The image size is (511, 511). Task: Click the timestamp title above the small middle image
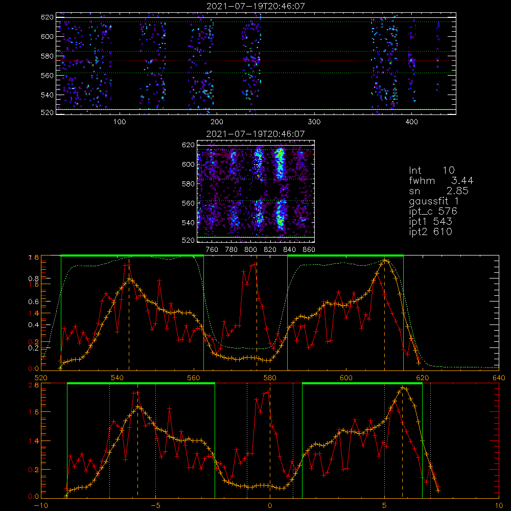click(x=255, y=134)
